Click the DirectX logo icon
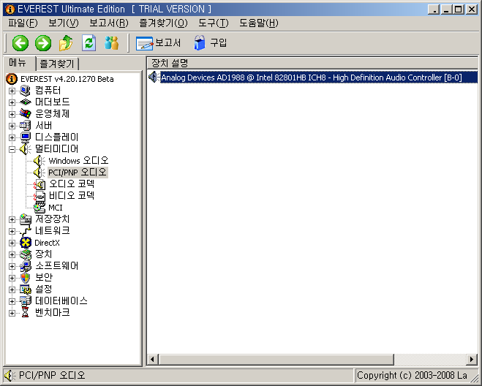Screen dimensions: 482x386 [x=26, y=243]
